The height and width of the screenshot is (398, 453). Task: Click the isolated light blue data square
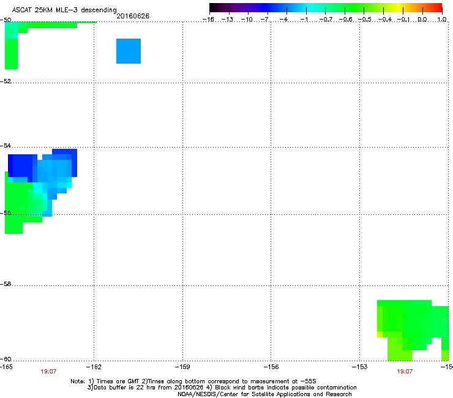pos(129,51)
